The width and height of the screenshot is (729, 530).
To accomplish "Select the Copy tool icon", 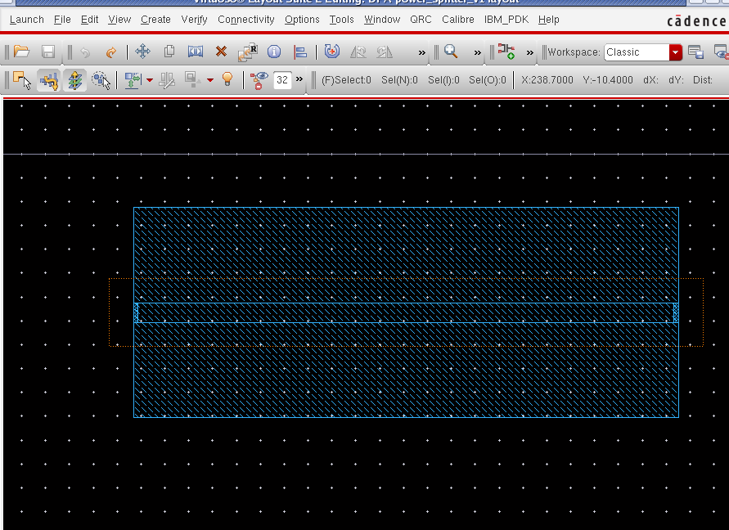I will [169, 52].
